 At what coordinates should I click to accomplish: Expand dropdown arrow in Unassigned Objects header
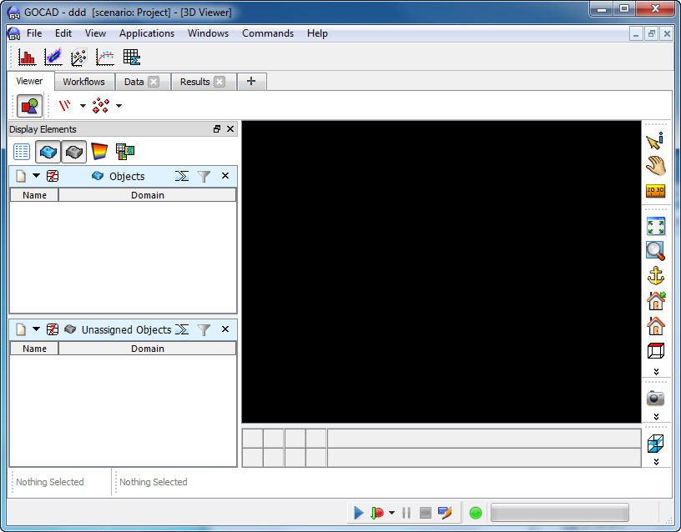point(36,329)
